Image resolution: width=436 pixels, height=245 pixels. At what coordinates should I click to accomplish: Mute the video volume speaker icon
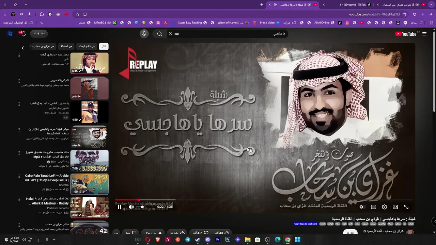131,207
